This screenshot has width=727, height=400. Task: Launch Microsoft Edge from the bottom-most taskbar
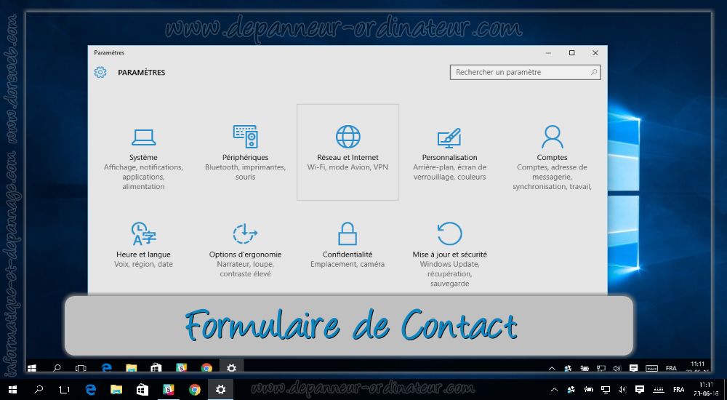coord(91,390)
